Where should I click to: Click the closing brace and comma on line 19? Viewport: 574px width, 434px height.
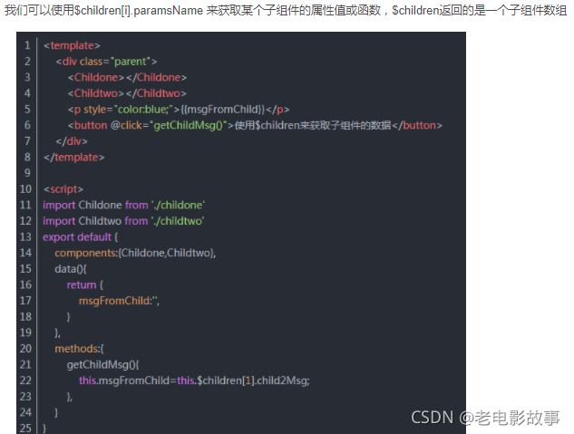tap(57, 333)
